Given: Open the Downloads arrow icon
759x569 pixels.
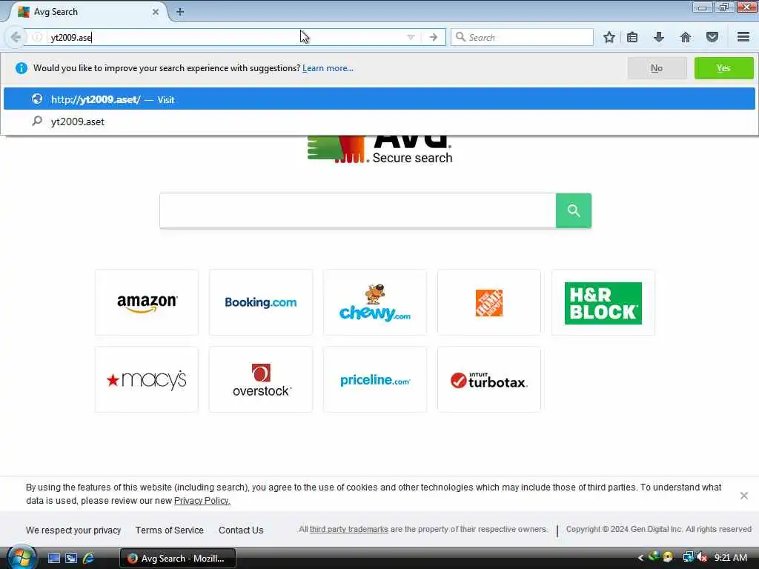Looking at the screenshot, I should coord(659,37).
